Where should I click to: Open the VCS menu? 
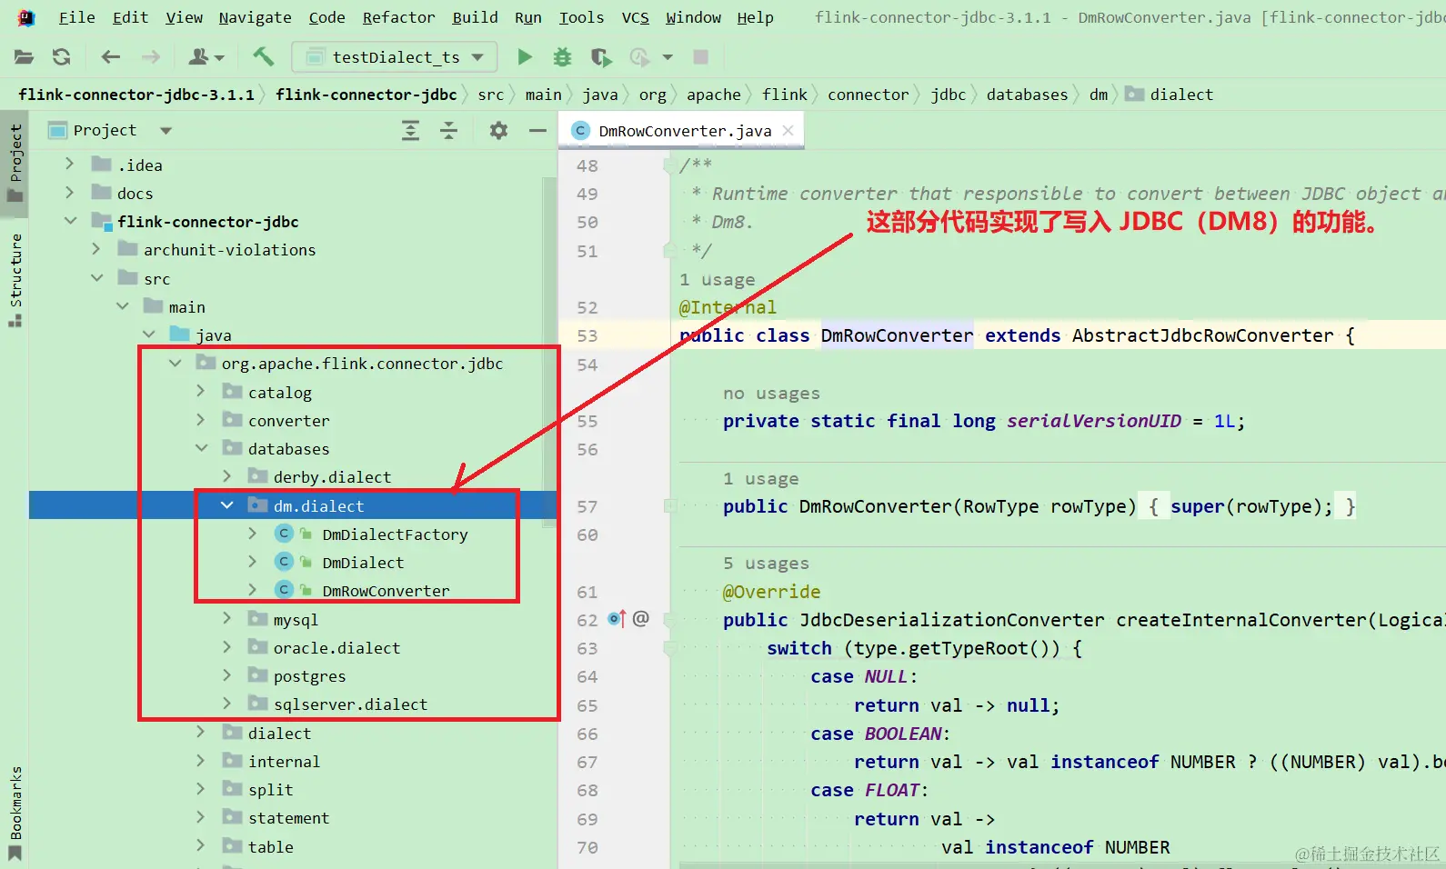point(636,17)
